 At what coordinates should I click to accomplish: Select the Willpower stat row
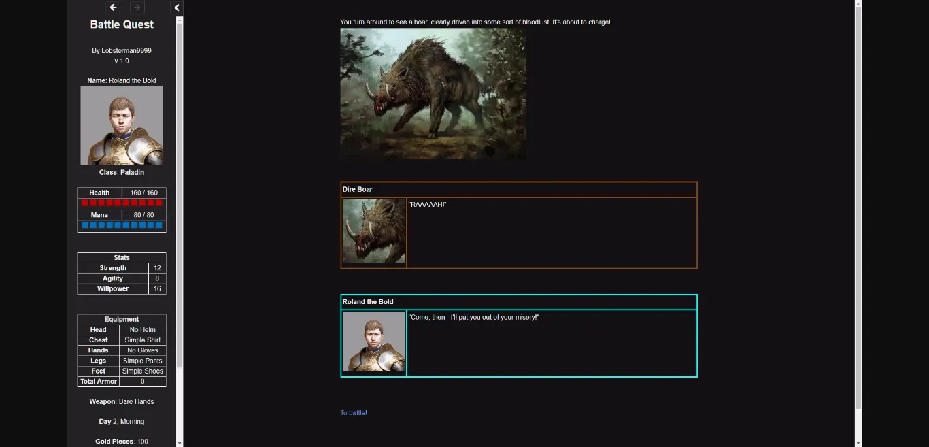click(122, 289)
